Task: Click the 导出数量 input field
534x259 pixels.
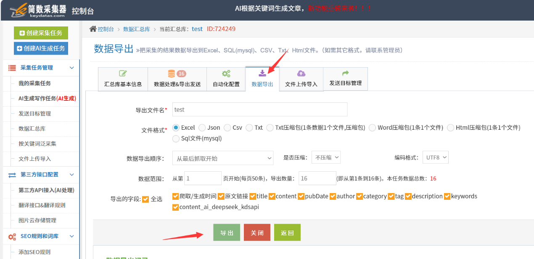Action: pyautogui.click(x=317, y=178)
